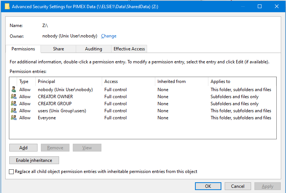286x193 pixels.
Task: Click the group icon beside the users entry
Action: click(14, 111)
